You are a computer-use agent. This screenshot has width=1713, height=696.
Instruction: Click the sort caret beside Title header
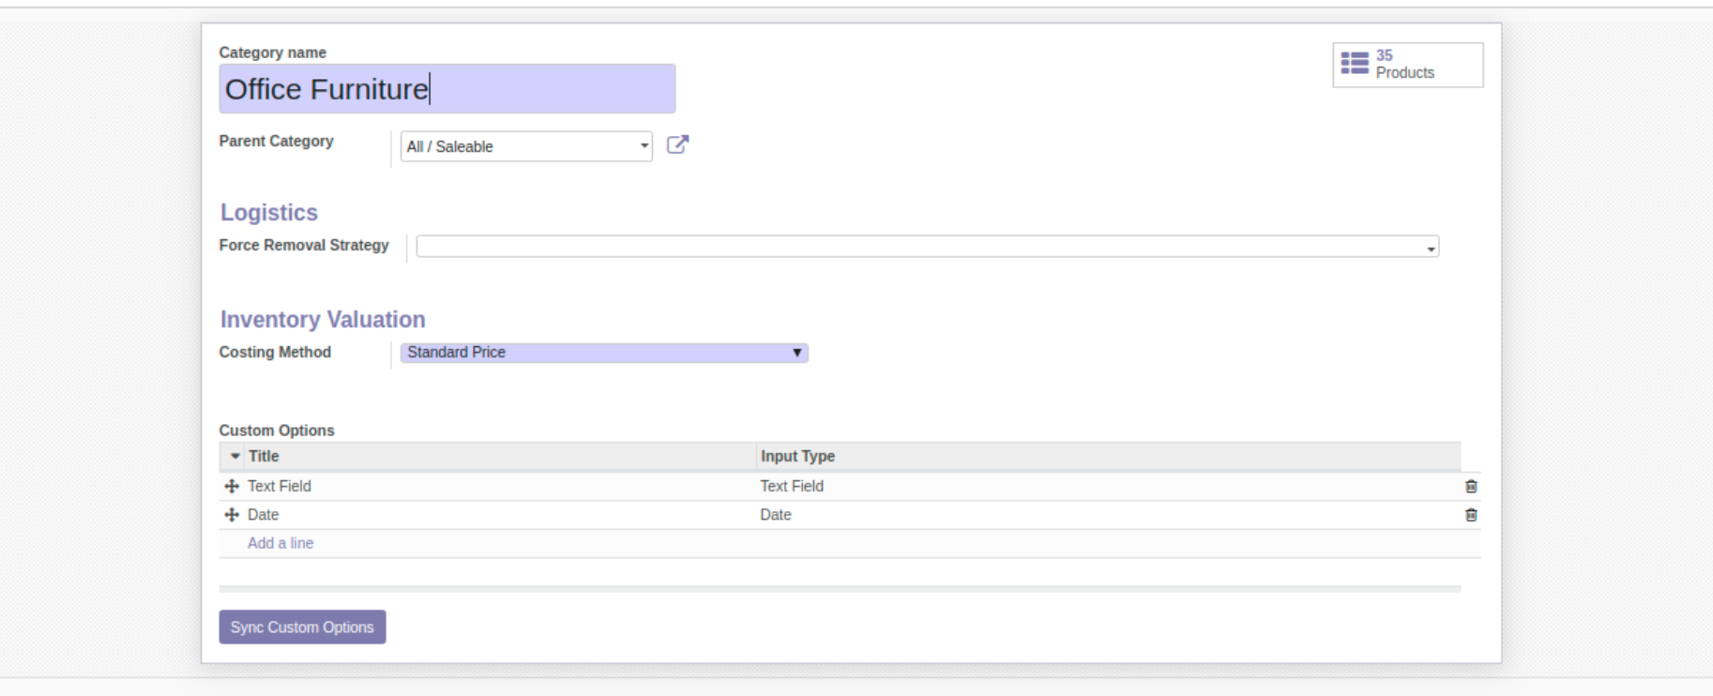click(235, 456)
